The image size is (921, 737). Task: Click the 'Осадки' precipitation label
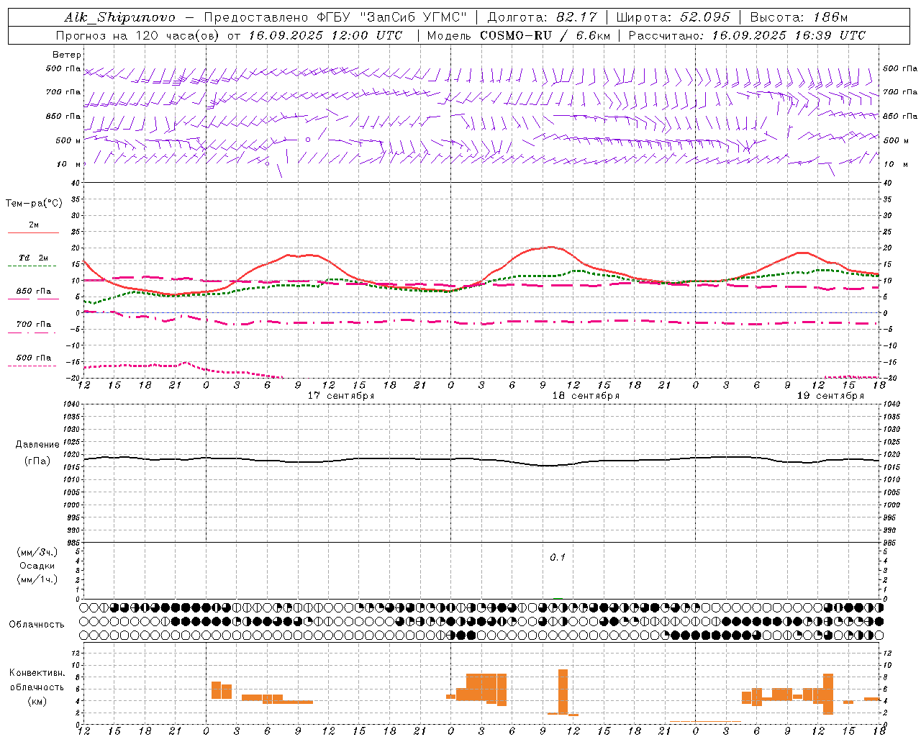(x=37, y=566)
